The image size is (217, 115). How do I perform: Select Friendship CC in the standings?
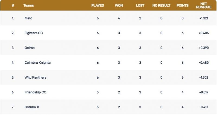tap(35, 92)
